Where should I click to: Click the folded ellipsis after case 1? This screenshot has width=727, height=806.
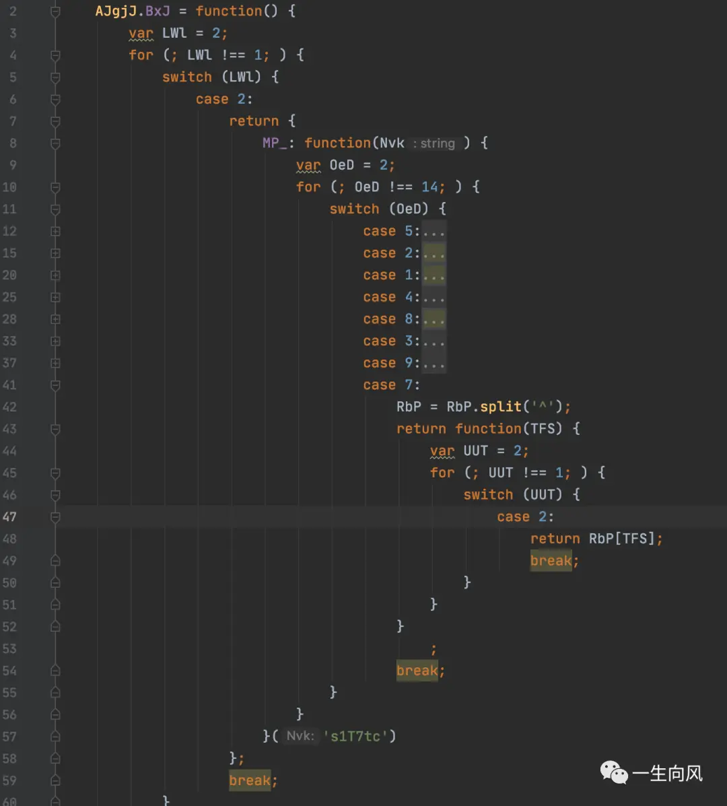tap(434, 275)
